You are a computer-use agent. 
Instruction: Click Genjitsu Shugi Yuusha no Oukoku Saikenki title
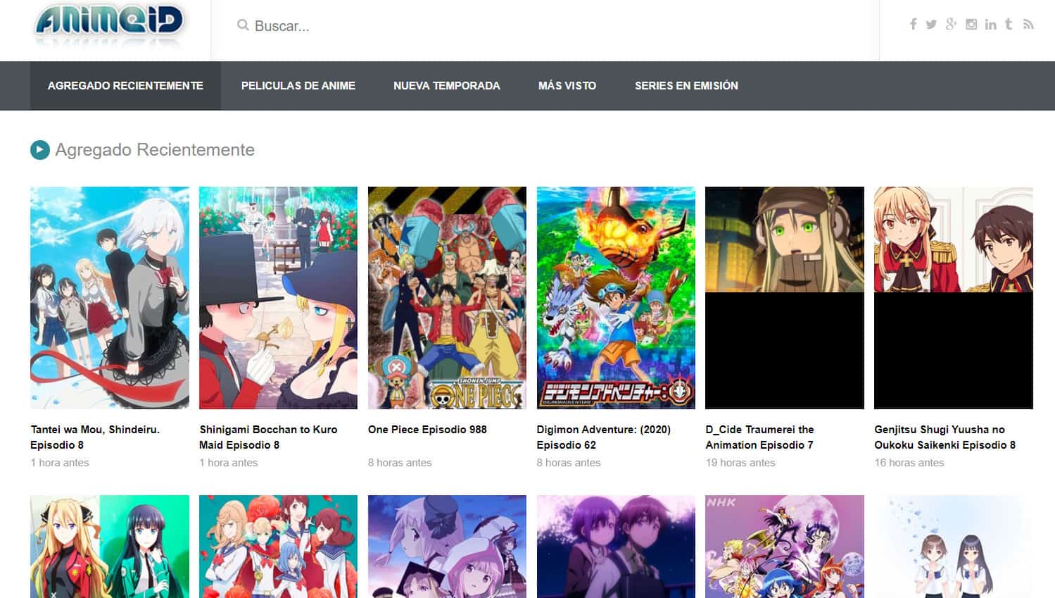tap(945, 437)
